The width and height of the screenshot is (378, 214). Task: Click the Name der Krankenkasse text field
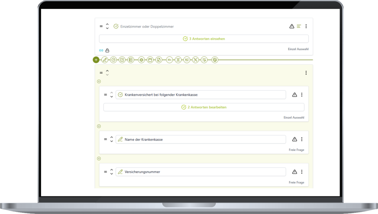coord(201,140)
